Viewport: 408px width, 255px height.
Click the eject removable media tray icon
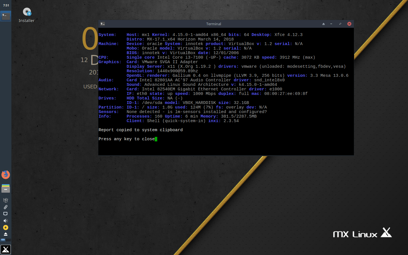tap(6, 234)
